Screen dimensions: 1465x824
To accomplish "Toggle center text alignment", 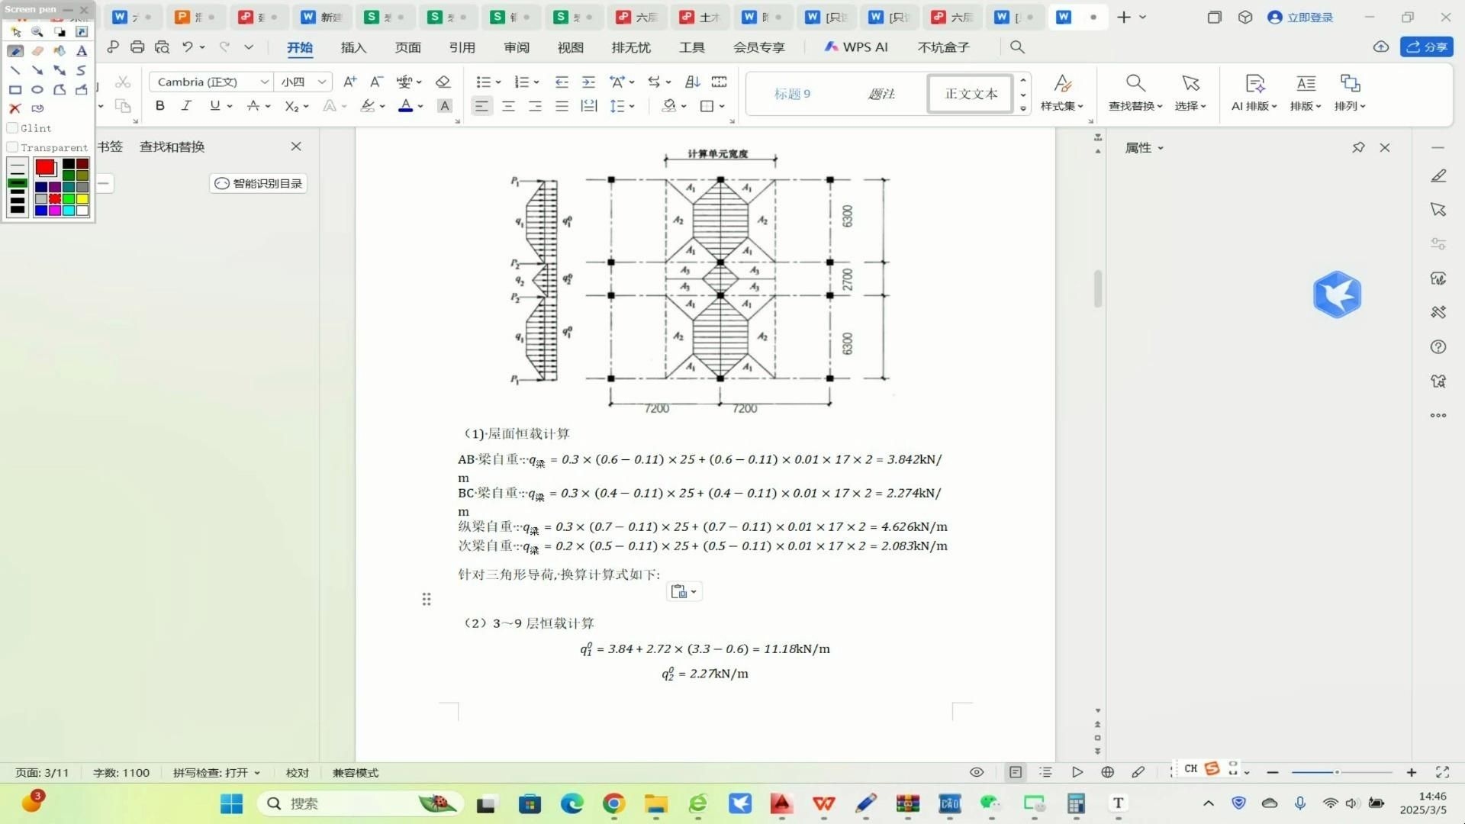I will (508, 106).
